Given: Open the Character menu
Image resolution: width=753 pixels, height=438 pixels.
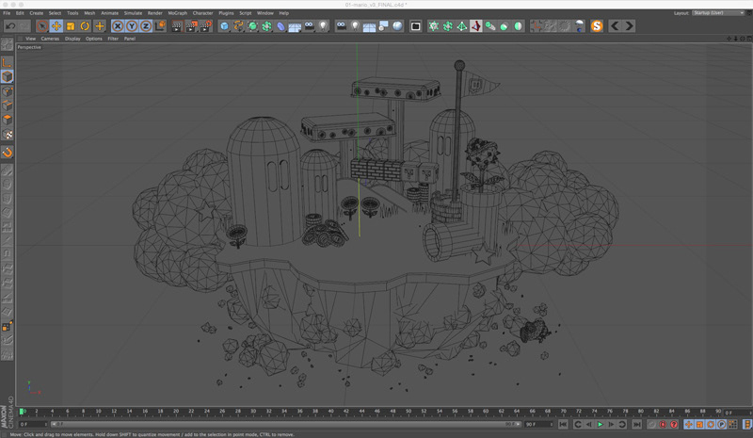Looking at the screenshot, I should pos(202,13).
